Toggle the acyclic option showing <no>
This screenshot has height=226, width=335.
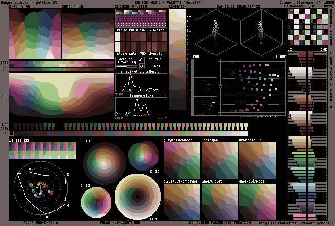coord(156,66)
